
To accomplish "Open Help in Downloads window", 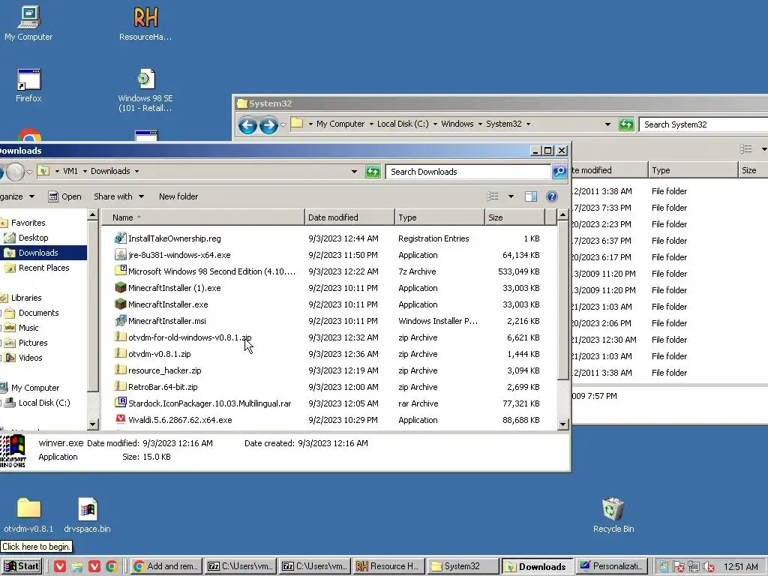I will coord(552,196).
